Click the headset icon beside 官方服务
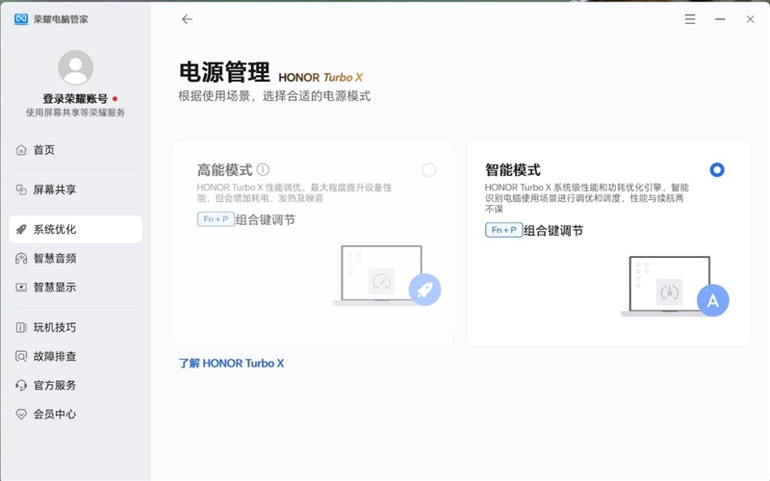Screen dimensions: 770x481 point(21,386)
